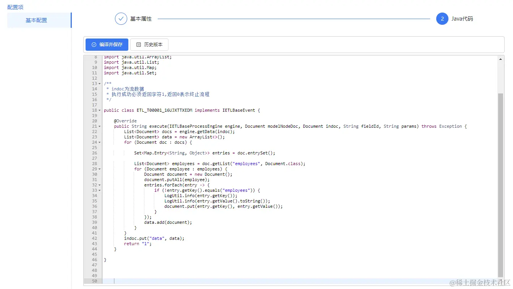Go to the 基本属性 step checkmark circle
The width and height of the screenshot is (513, 289).
[121, 19]
